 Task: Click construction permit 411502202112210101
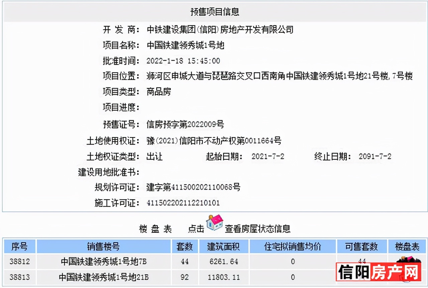coord(183,203)
